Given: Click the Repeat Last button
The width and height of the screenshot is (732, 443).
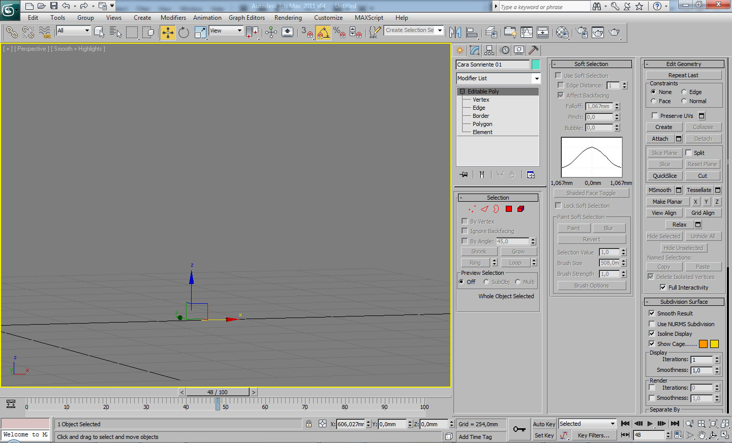Looking at the screenshot, I should pyautogui.click(x=684, y=75).
